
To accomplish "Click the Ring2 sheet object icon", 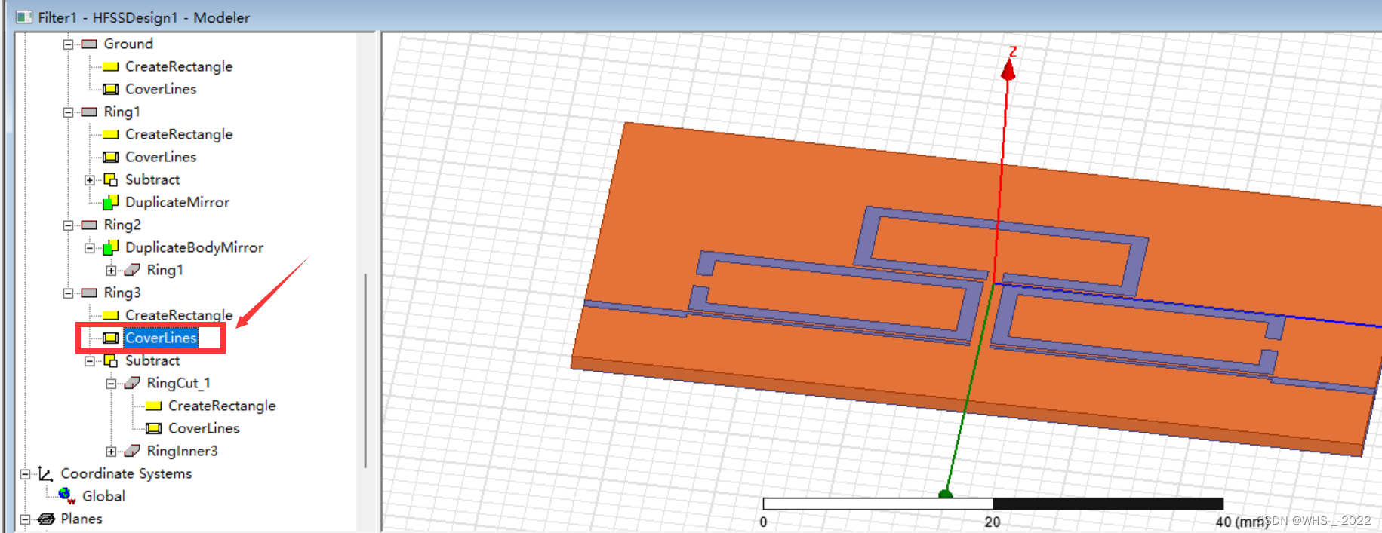I will point(89,225).
